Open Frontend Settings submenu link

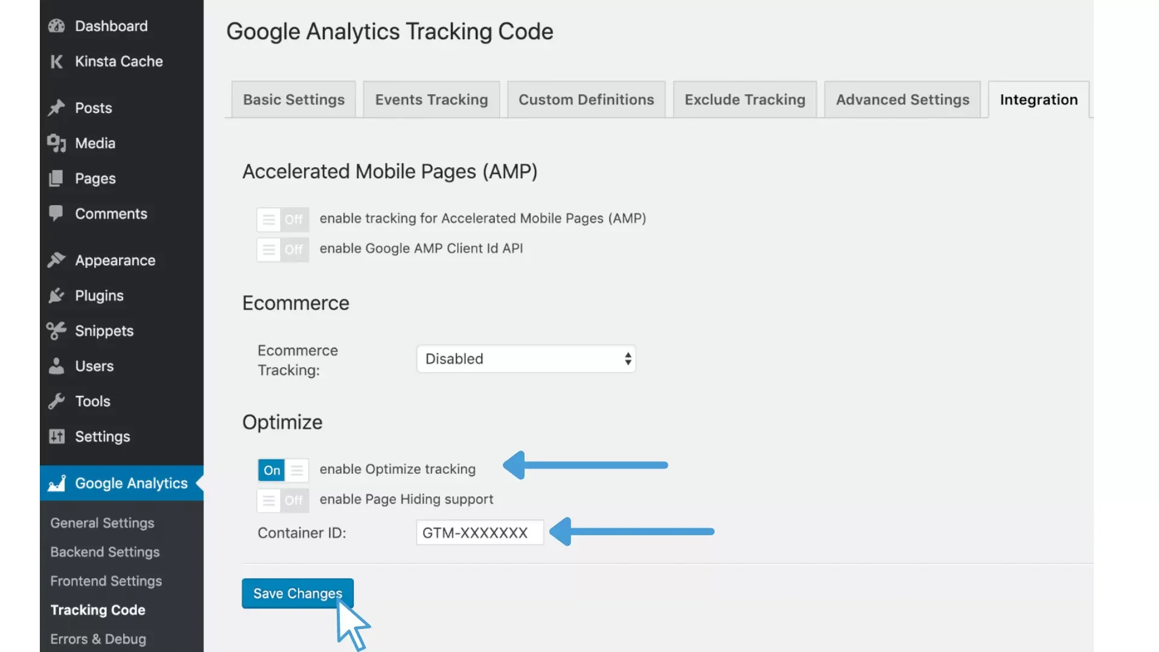[x=106, y=581]
